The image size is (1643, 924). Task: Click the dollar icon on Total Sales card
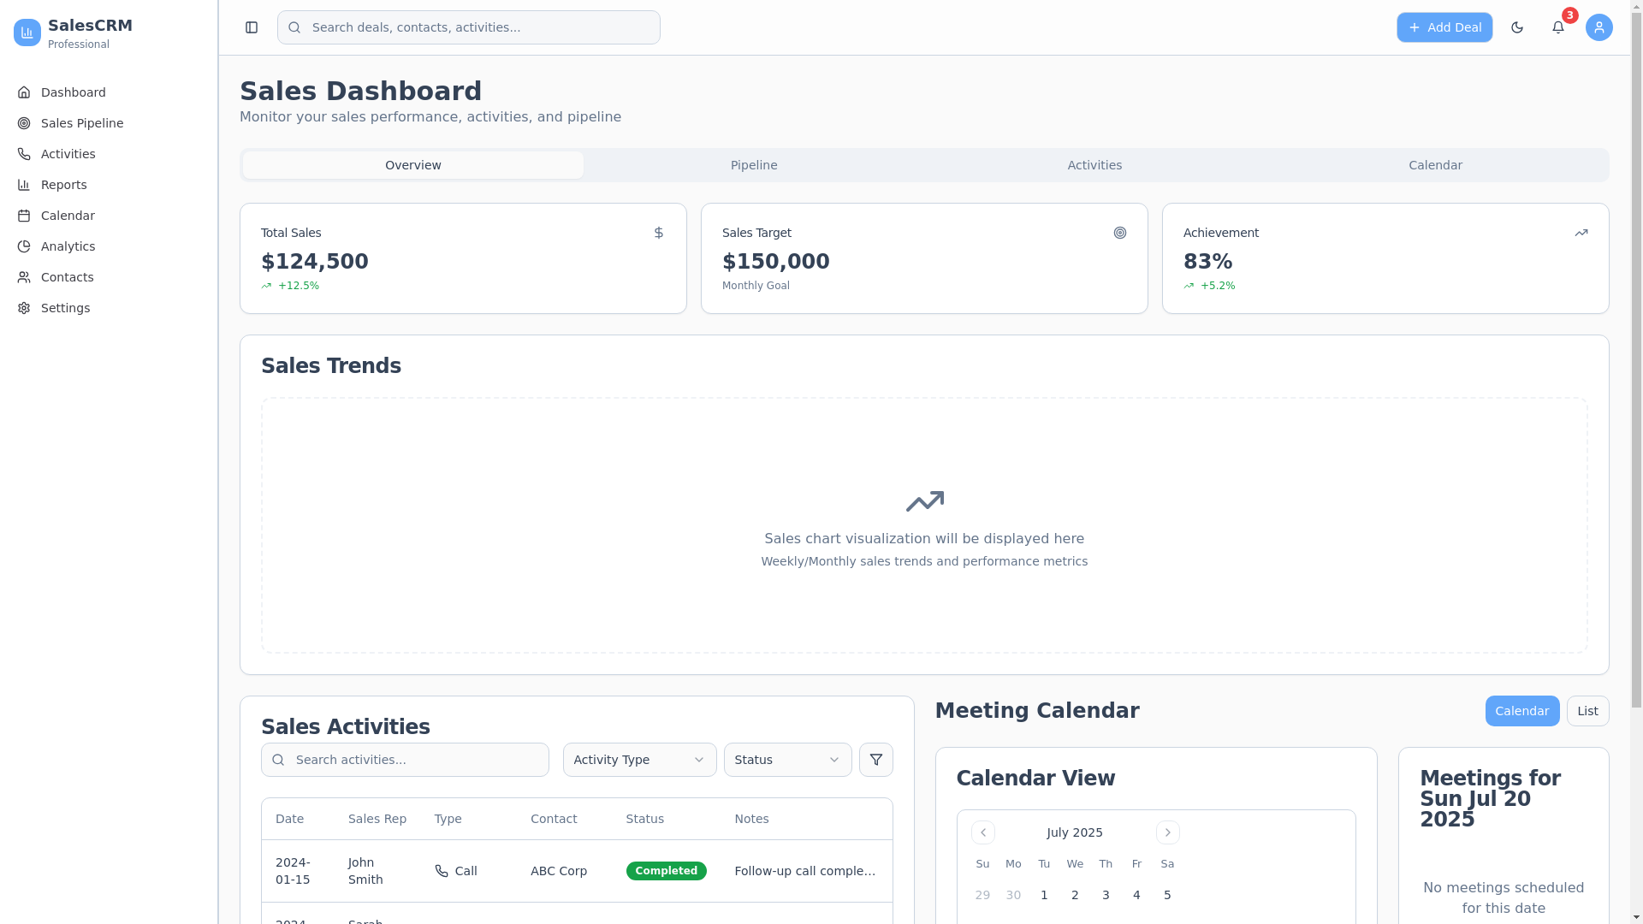coord(659,233)
